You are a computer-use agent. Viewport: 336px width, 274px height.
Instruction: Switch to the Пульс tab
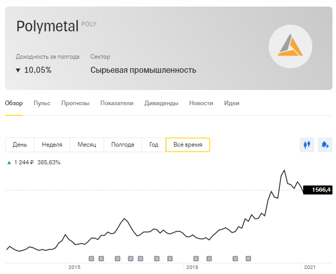(42, 103)
